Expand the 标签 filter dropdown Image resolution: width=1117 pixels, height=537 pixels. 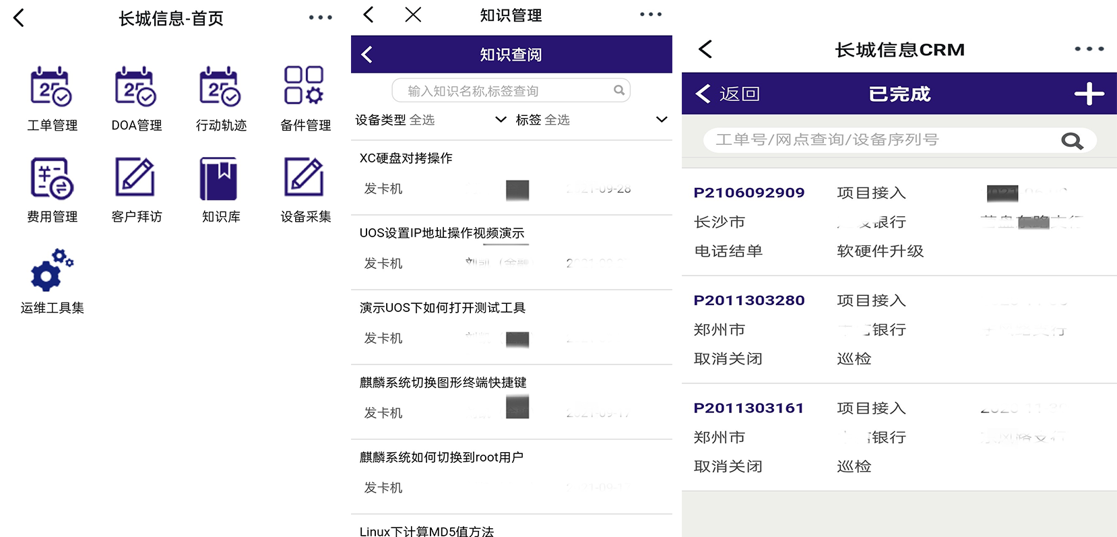tap(661, 120)
